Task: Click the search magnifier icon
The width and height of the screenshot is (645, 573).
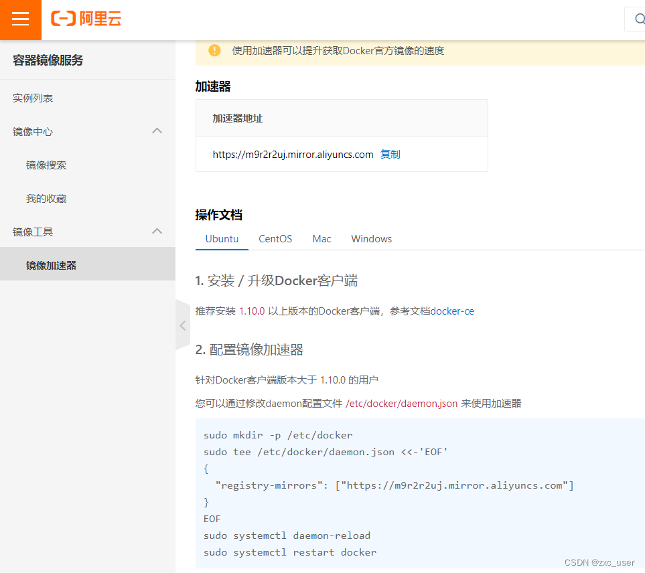Action: click(x=639, y=19)
